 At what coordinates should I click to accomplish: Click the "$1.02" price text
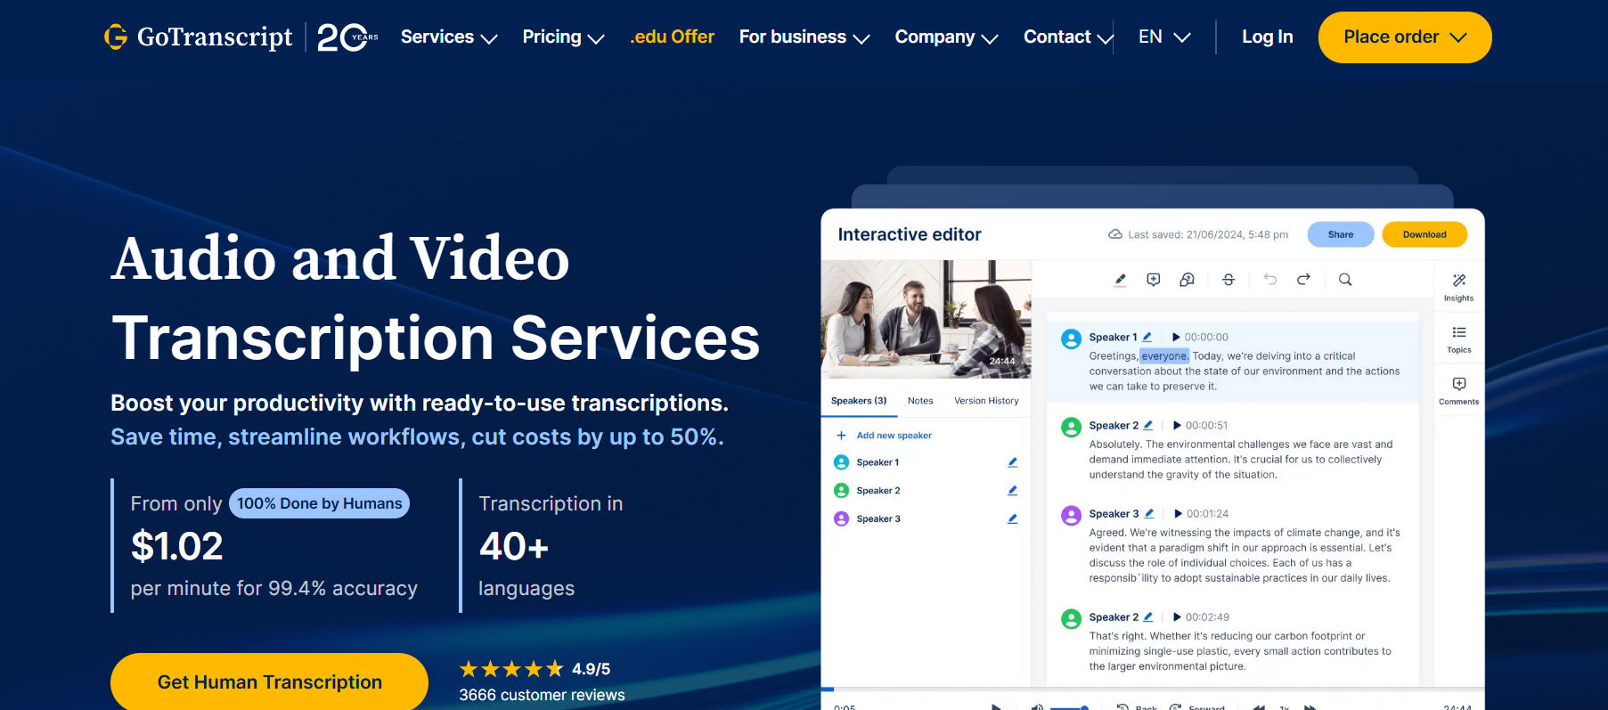(x=177, y=546)
